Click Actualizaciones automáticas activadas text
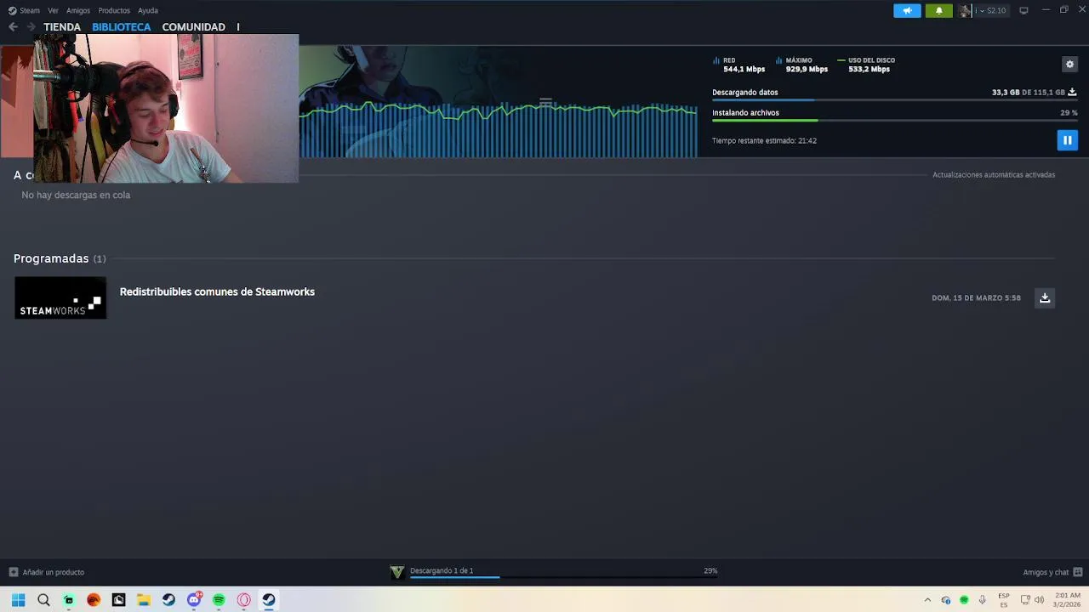The image size is (1089, 612). click(x=994, y=175)
